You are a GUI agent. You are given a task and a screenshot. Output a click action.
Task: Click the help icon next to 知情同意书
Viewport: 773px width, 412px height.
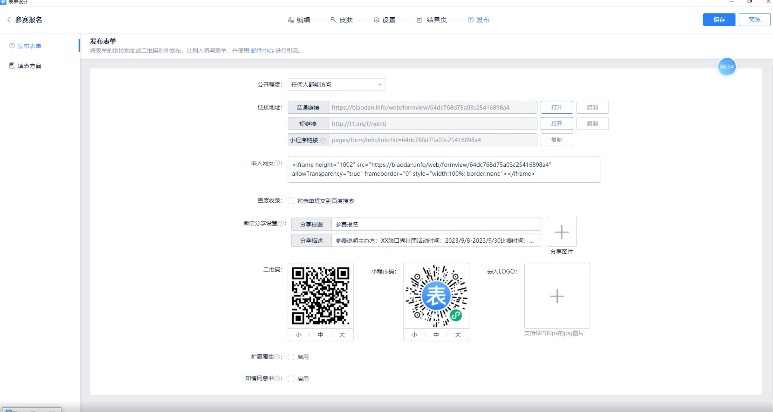(x=277, y=378)
